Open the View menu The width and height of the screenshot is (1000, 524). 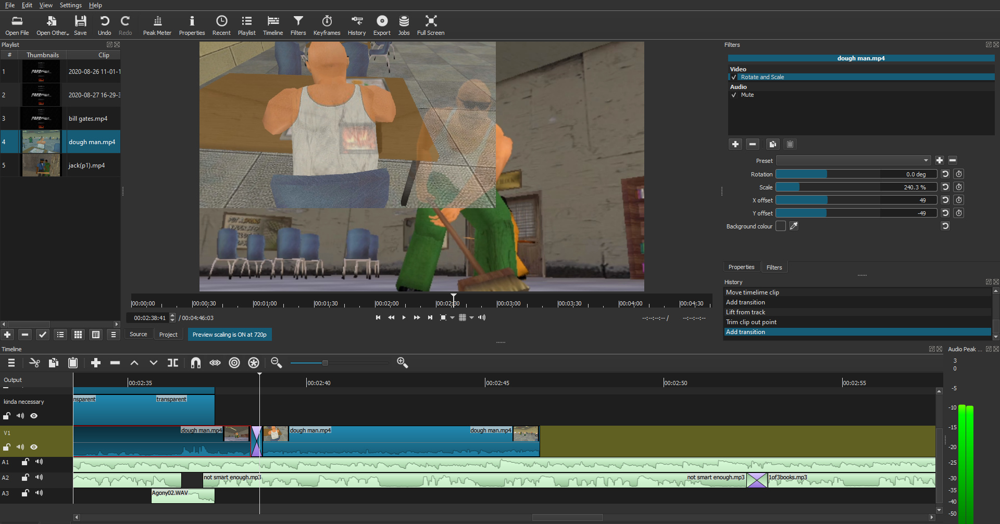point(46,5)
